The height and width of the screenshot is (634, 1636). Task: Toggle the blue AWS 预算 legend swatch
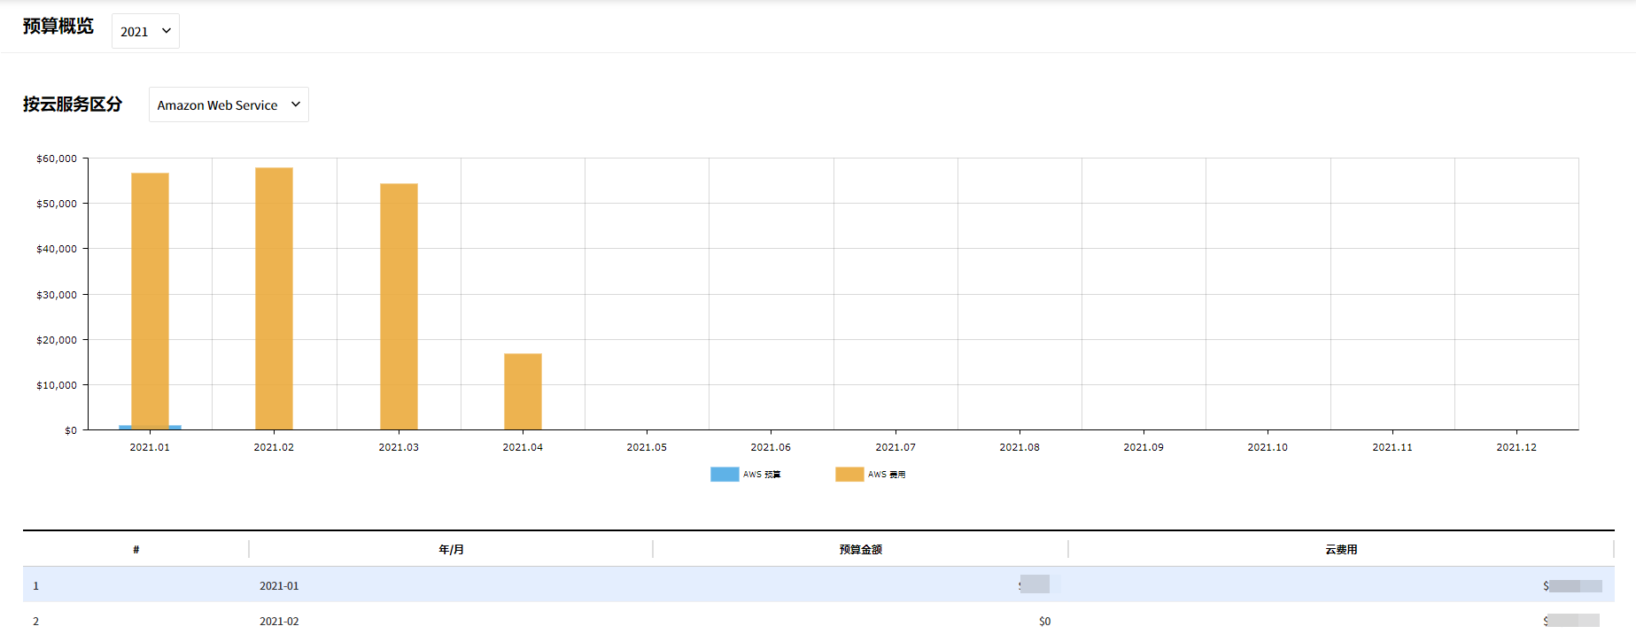pyautogui.click(x=724, y=475)
